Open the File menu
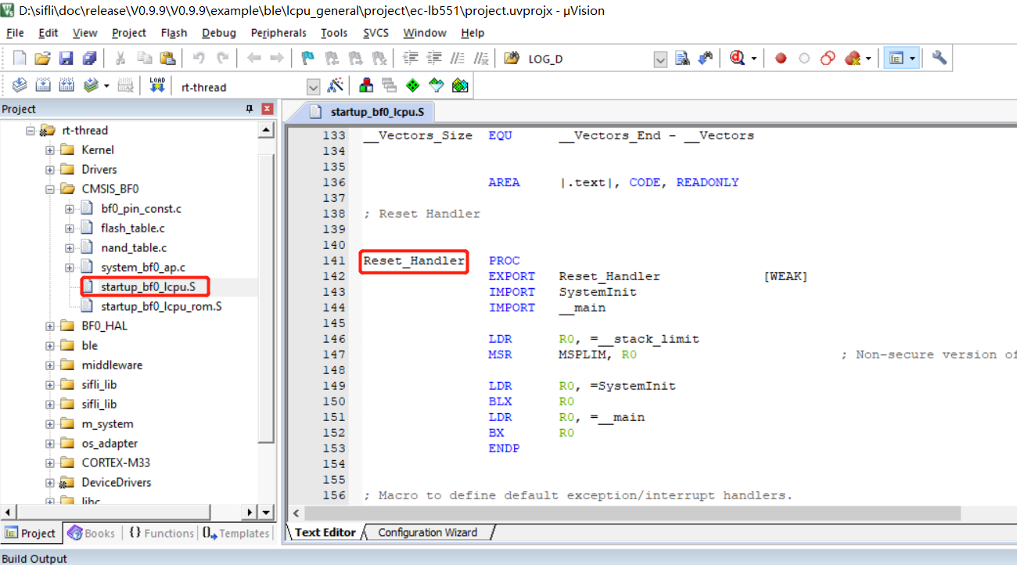Viewport: 1017px width, 565px height. coord(15,33)
